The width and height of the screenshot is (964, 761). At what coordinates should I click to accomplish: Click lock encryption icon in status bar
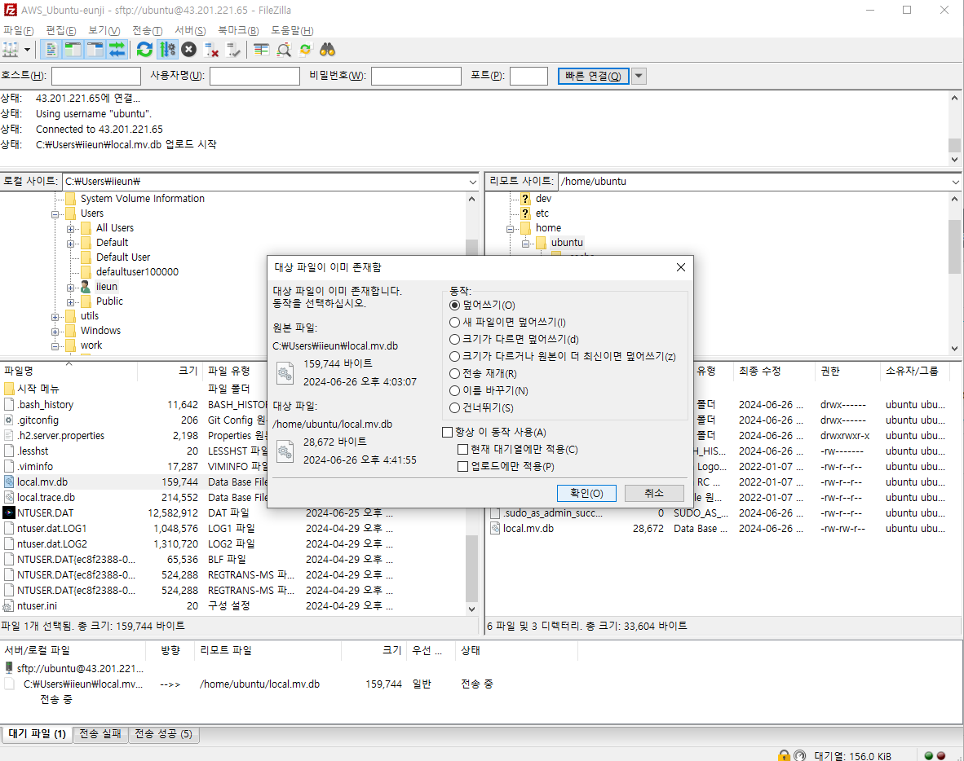(x=784, y=755)
